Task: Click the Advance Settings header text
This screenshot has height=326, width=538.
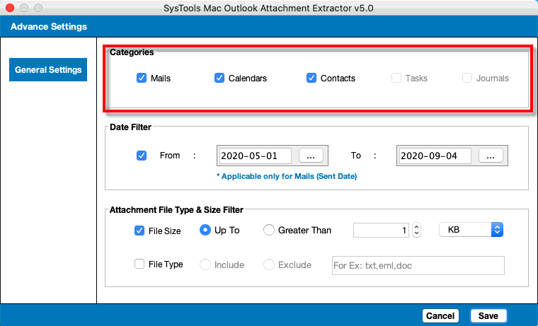Action: [49, 26]
